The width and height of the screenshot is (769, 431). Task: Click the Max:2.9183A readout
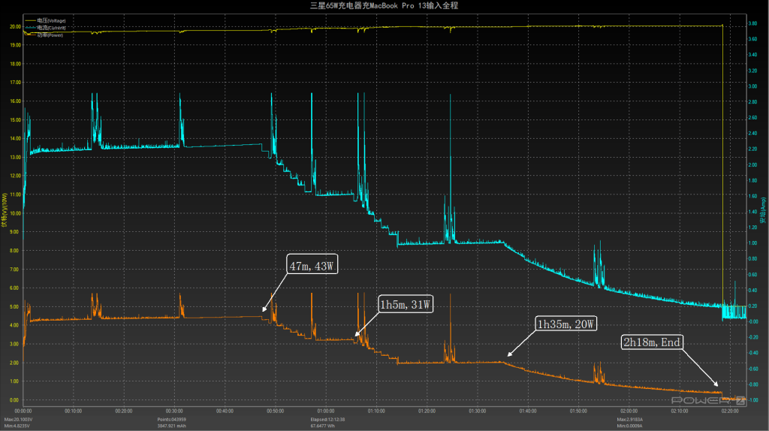point(630,420)
